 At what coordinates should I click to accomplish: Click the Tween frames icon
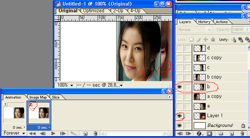[73, 134]
